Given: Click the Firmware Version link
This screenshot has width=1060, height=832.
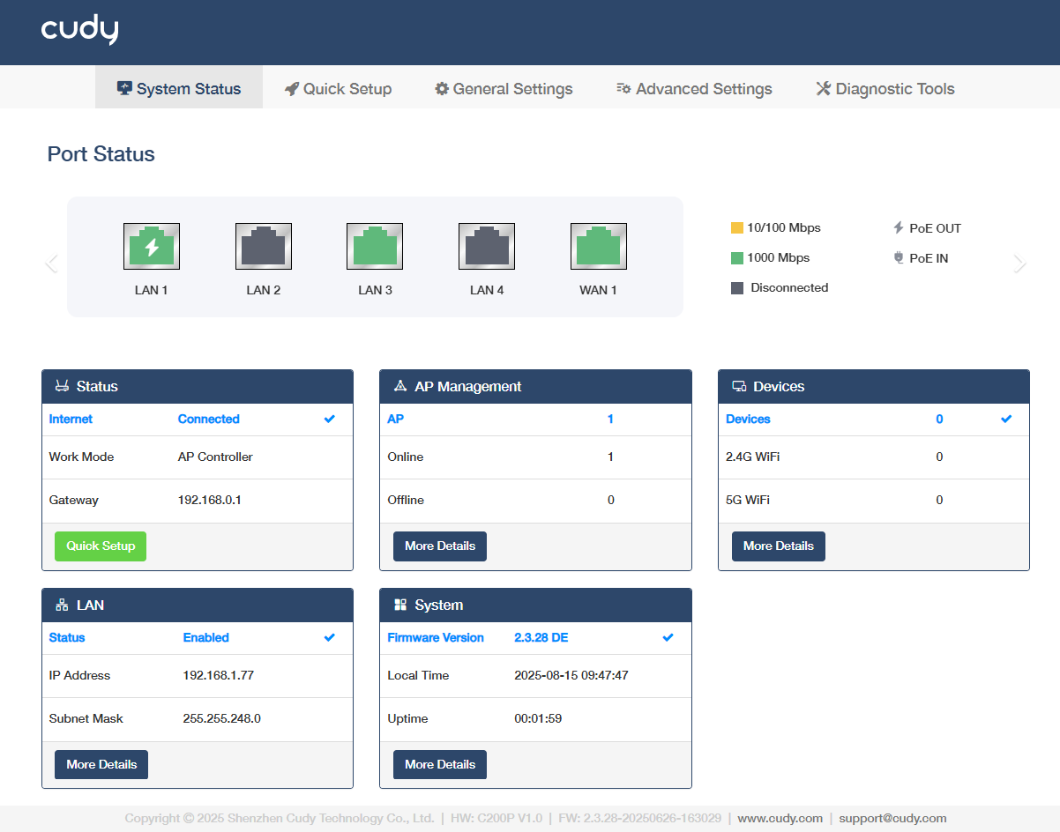Looking at the screenshot, I should click(x=436, y=637).
